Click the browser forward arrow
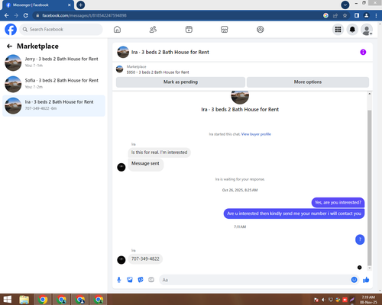This screenshot has height=305, width=382. [x=16, y=15]
